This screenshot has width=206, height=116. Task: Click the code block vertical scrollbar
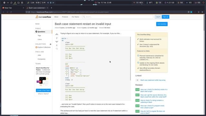[x=130, y=59]
